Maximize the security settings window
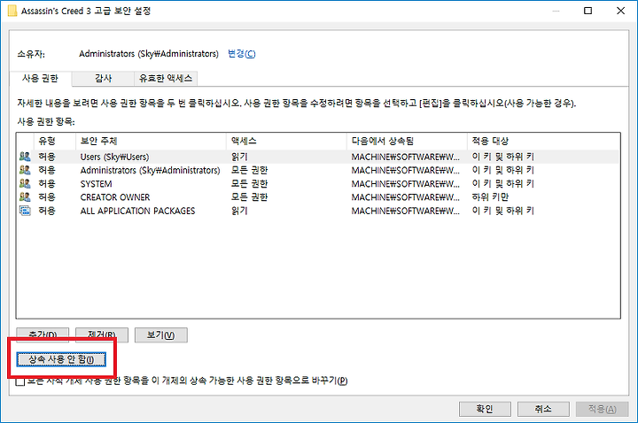The width and height of the screenshot is (638, 423). pos(588,11)
